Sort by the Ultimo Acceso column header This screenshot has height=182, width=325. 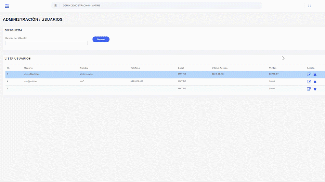pyautogui.click(x=220, y=68)
